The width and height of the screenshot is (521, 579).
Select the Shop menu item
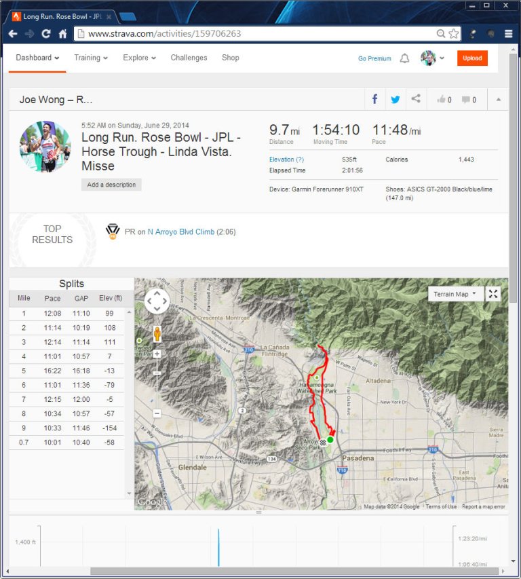point(230,58)
